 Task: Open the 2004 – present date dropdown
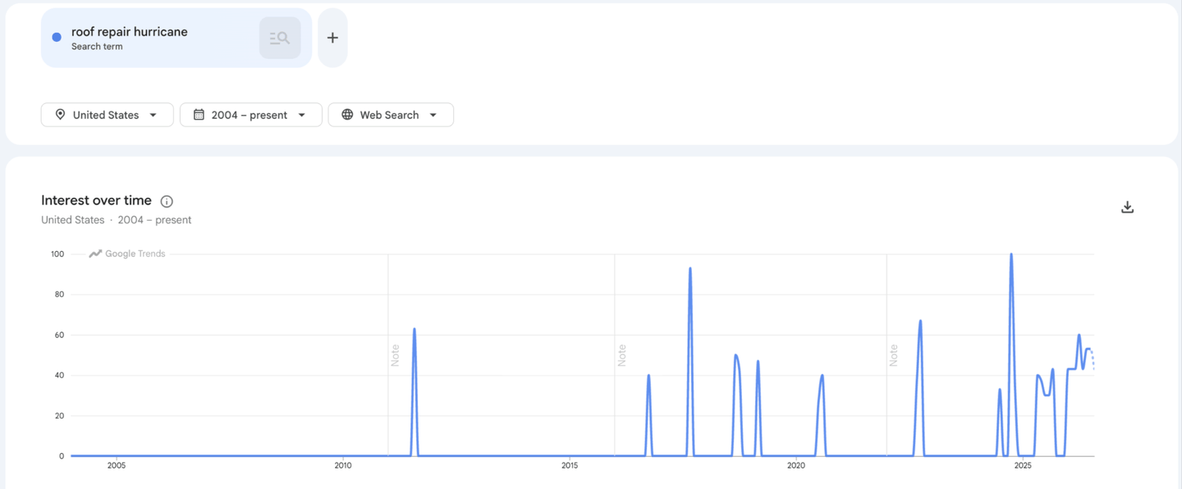tap(250, 115)
